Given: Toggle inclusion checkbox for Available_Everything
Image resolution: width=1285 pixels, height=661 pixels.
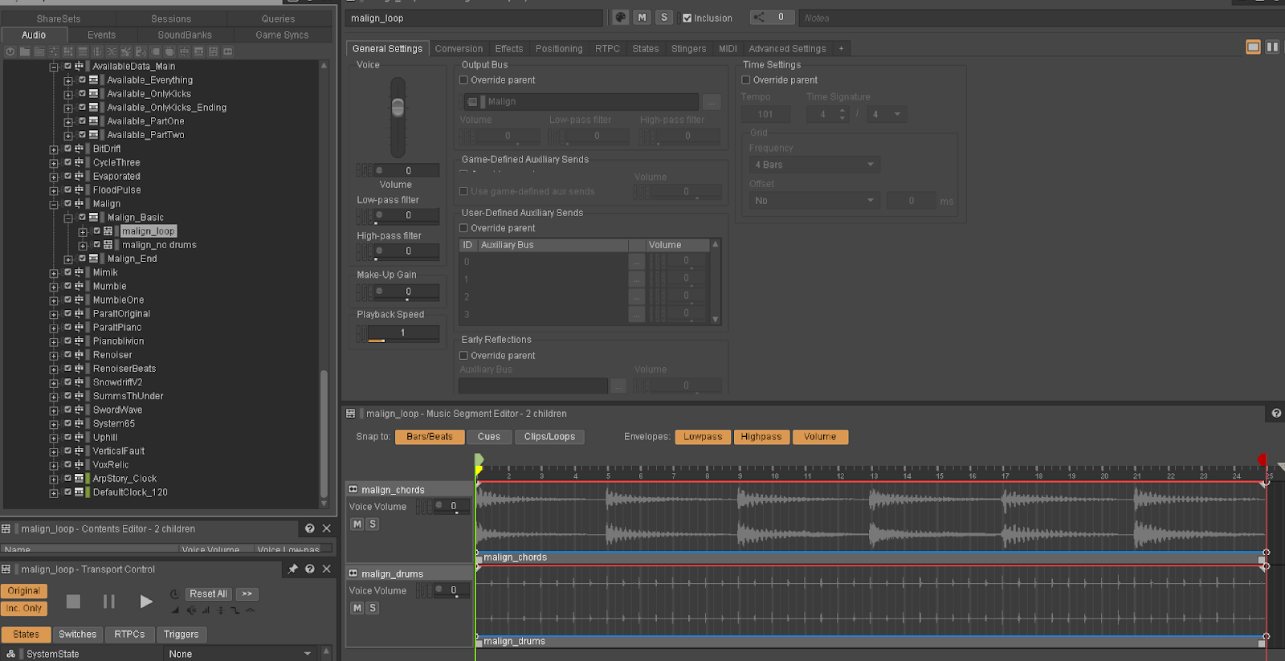Looking at the screenshot, I should [x=82, y=80].
